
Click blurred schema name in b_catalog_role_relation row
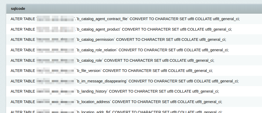click(x=55, y=50)
